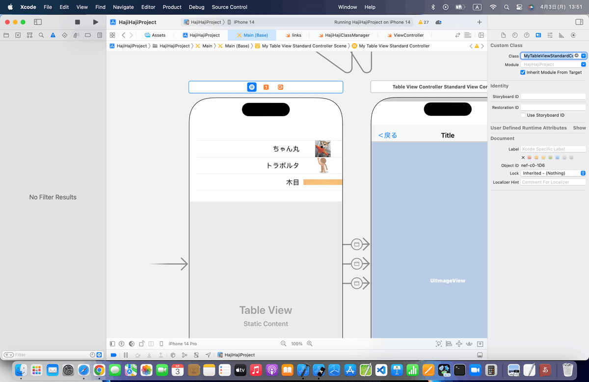Switch to the ViewController tab
This screenshot has height=382, width=589.
point(405,35)
